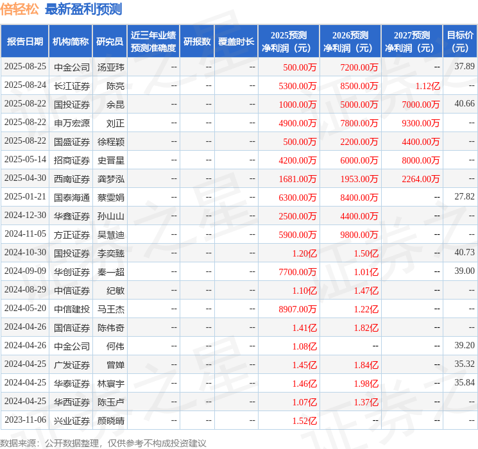This screenshot has width=478, height=449.
Task: Click the date cell 2023-11-06
Action: coord(25,419)
